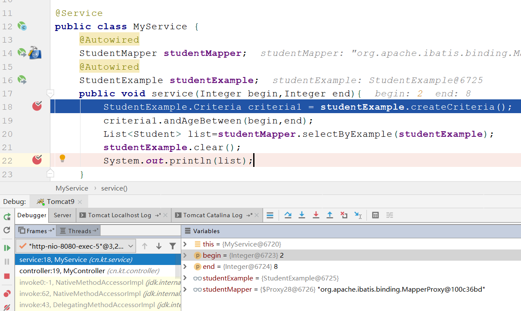
Task: Click the filter frames funnel icon
Action: (173, 246)
